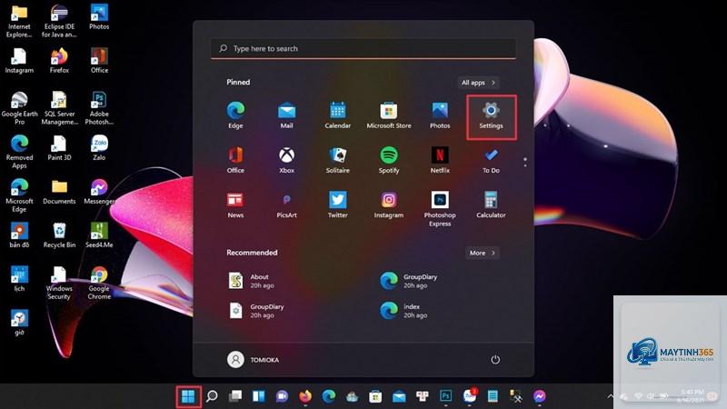Screen dimensions: 727x409
Task: Select the Documents folder on desktop
Action: tap(59, 192)
